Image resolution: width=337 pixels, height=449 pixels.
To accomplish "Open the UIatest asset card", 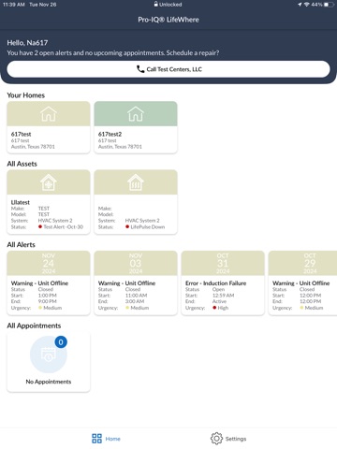I will 49,202.
